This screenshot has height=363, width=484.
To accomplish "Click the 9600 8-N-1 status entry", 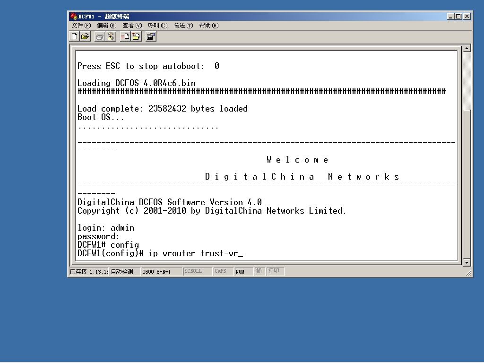I will [x=161, y=272].
